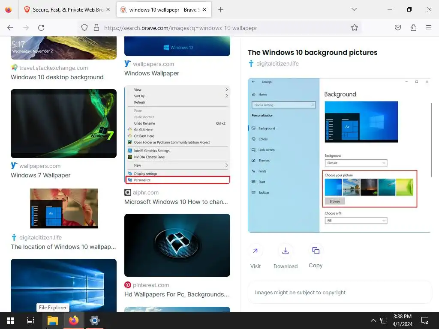The height and width of the screenshot is (329, 439).
Task: Click Hd Wallpapers For Pc, Backgrounds caption
Action: tap(177, 294)
